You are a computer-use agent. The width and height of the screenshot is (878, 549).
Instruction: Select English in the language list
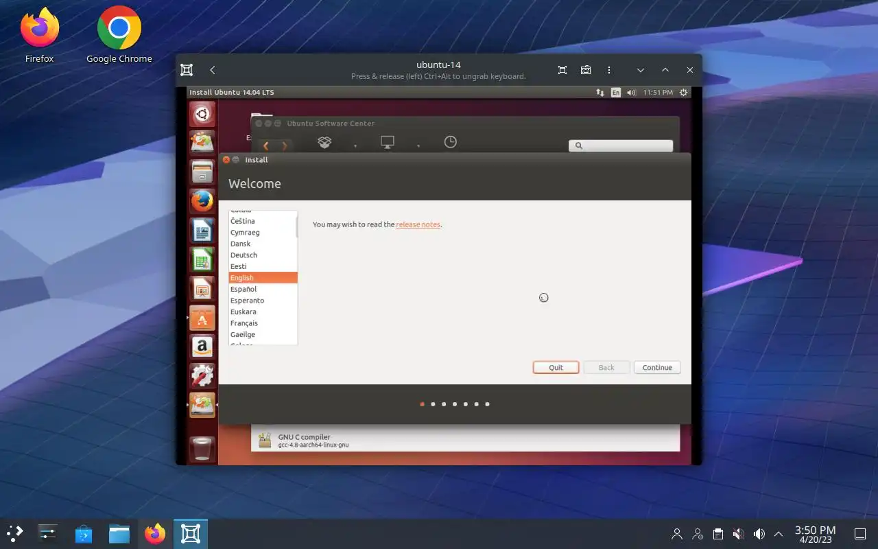click(x=263, y=278)
